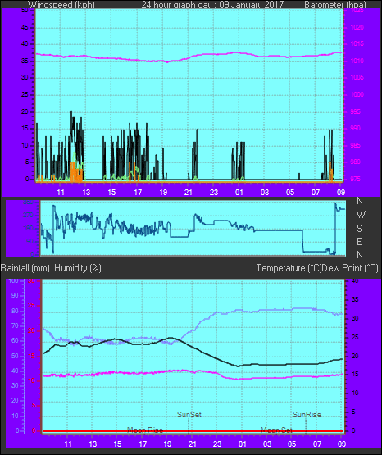Click the Moon Rise marker label
Image resolution: width=382 pixels, height=455 pixels.
point(145,430)
